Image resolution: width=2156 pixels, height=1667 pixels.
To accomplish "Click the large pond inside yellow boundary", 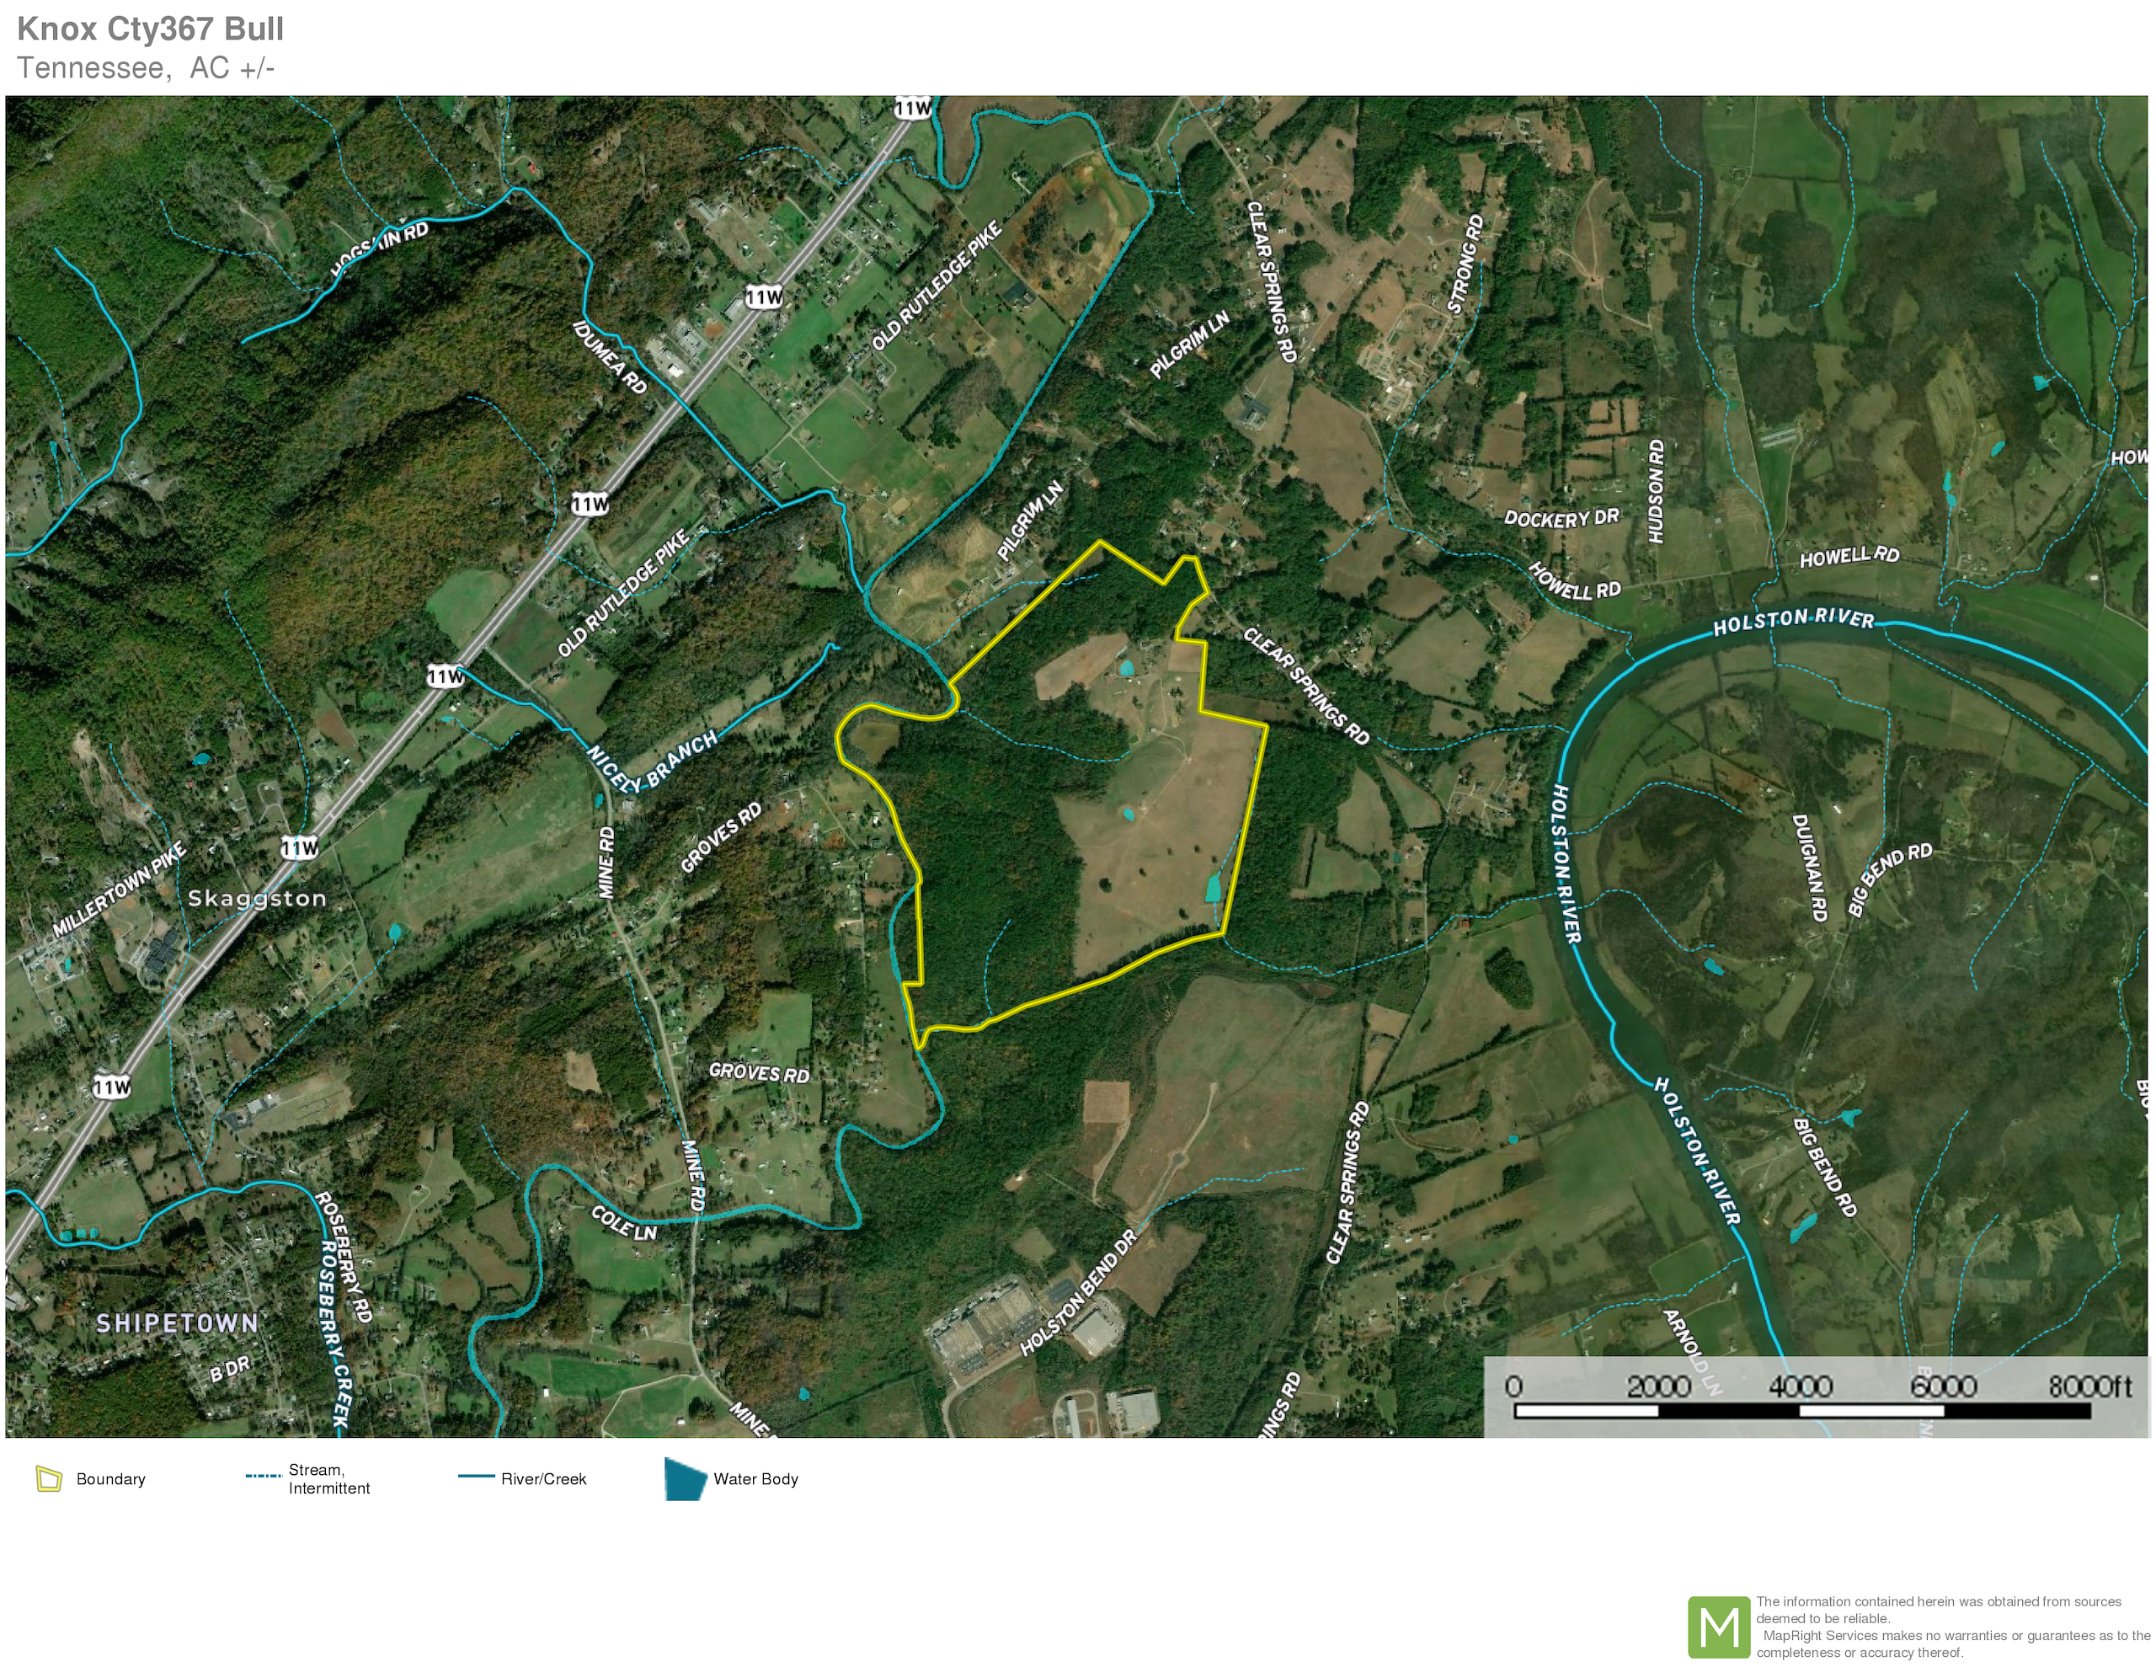I will click(1214, 888).
